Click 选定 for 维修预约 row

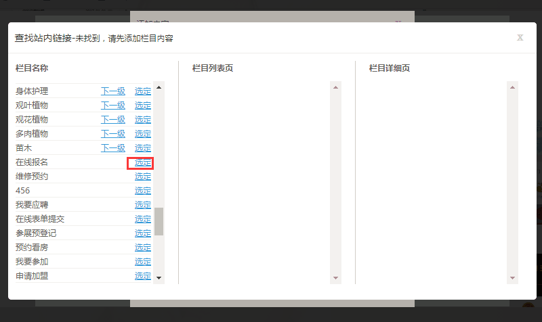pos(143,177)
